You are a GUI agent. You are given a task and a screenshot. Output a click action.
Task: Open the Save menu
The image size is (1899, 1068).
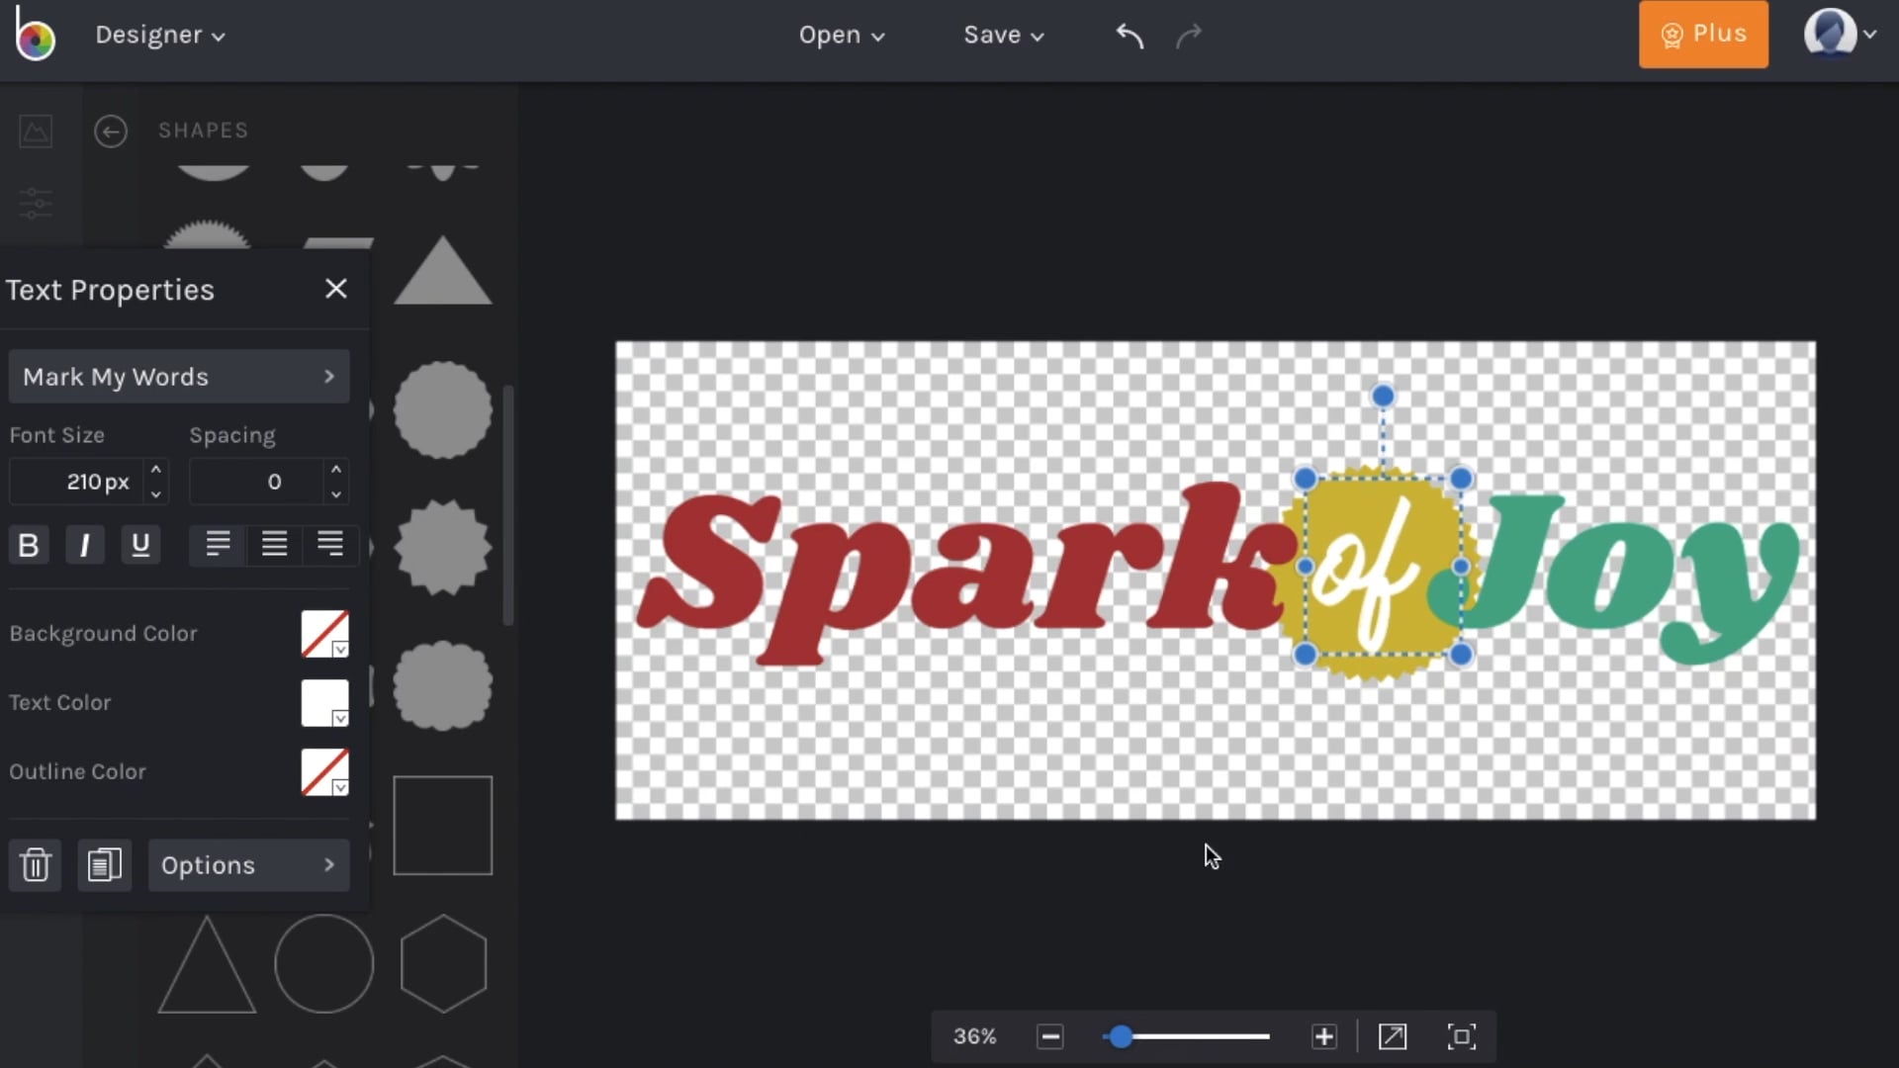(x=1004, y=35)
